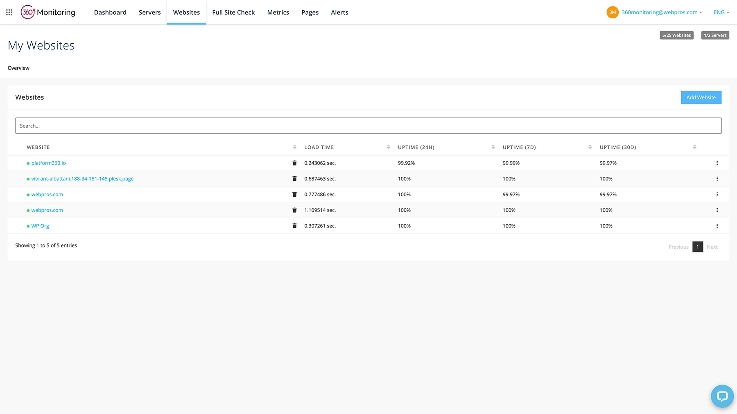
Task: Select the Websites tab
Action: 186,12
